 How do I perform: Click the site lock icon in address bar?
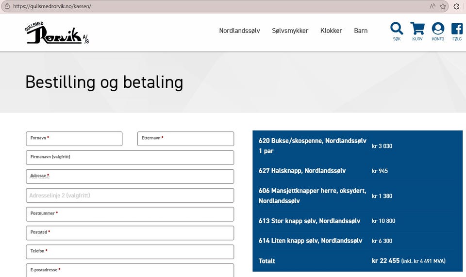[x=7, y=6]
